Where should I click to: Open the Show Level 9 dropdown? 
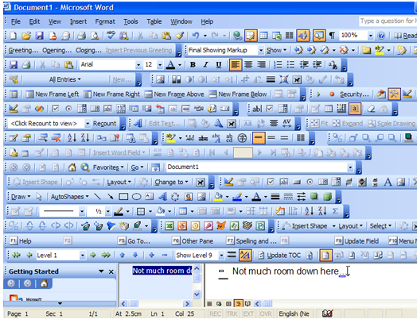pyautogui.click(x=221, y=256)
